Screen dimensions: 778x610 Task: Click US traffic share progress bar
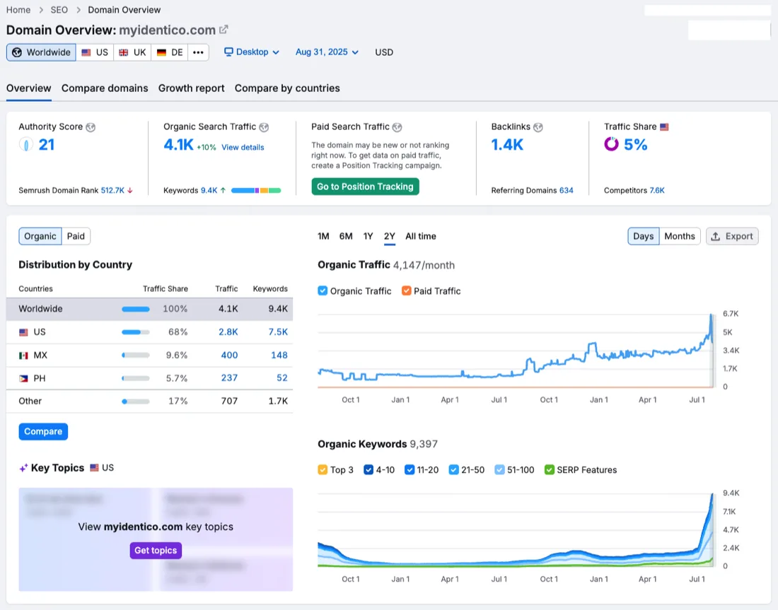pos(136,332)
